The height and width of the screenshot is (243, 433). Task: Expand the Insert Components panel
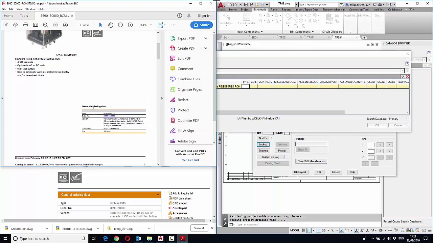(250, 32)
